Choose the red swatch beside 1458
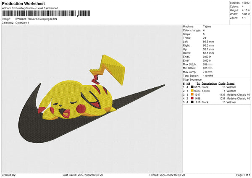The width and height of the screenshot is (252, 178). pos(192,98)
